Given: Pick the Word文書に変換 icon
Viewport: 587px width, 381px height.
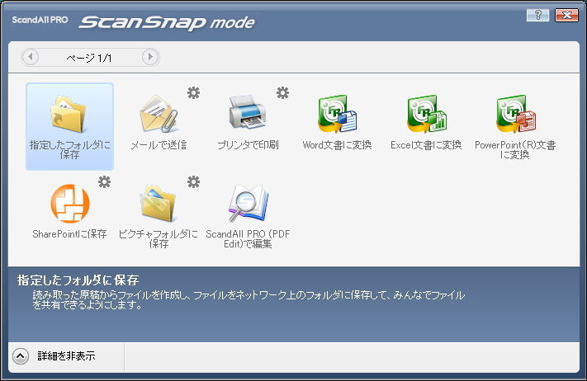Looking at the screenshot, I should coord(337,115).
